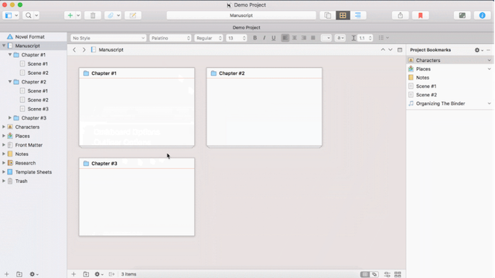This screenshot has width=495, height=278.
Task: Expand the chevron beside Places bookmark
Action: coord(489,69)
